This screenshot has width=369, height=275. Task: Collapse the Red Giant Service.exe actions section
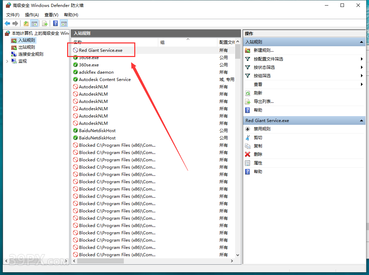point(361,121)
